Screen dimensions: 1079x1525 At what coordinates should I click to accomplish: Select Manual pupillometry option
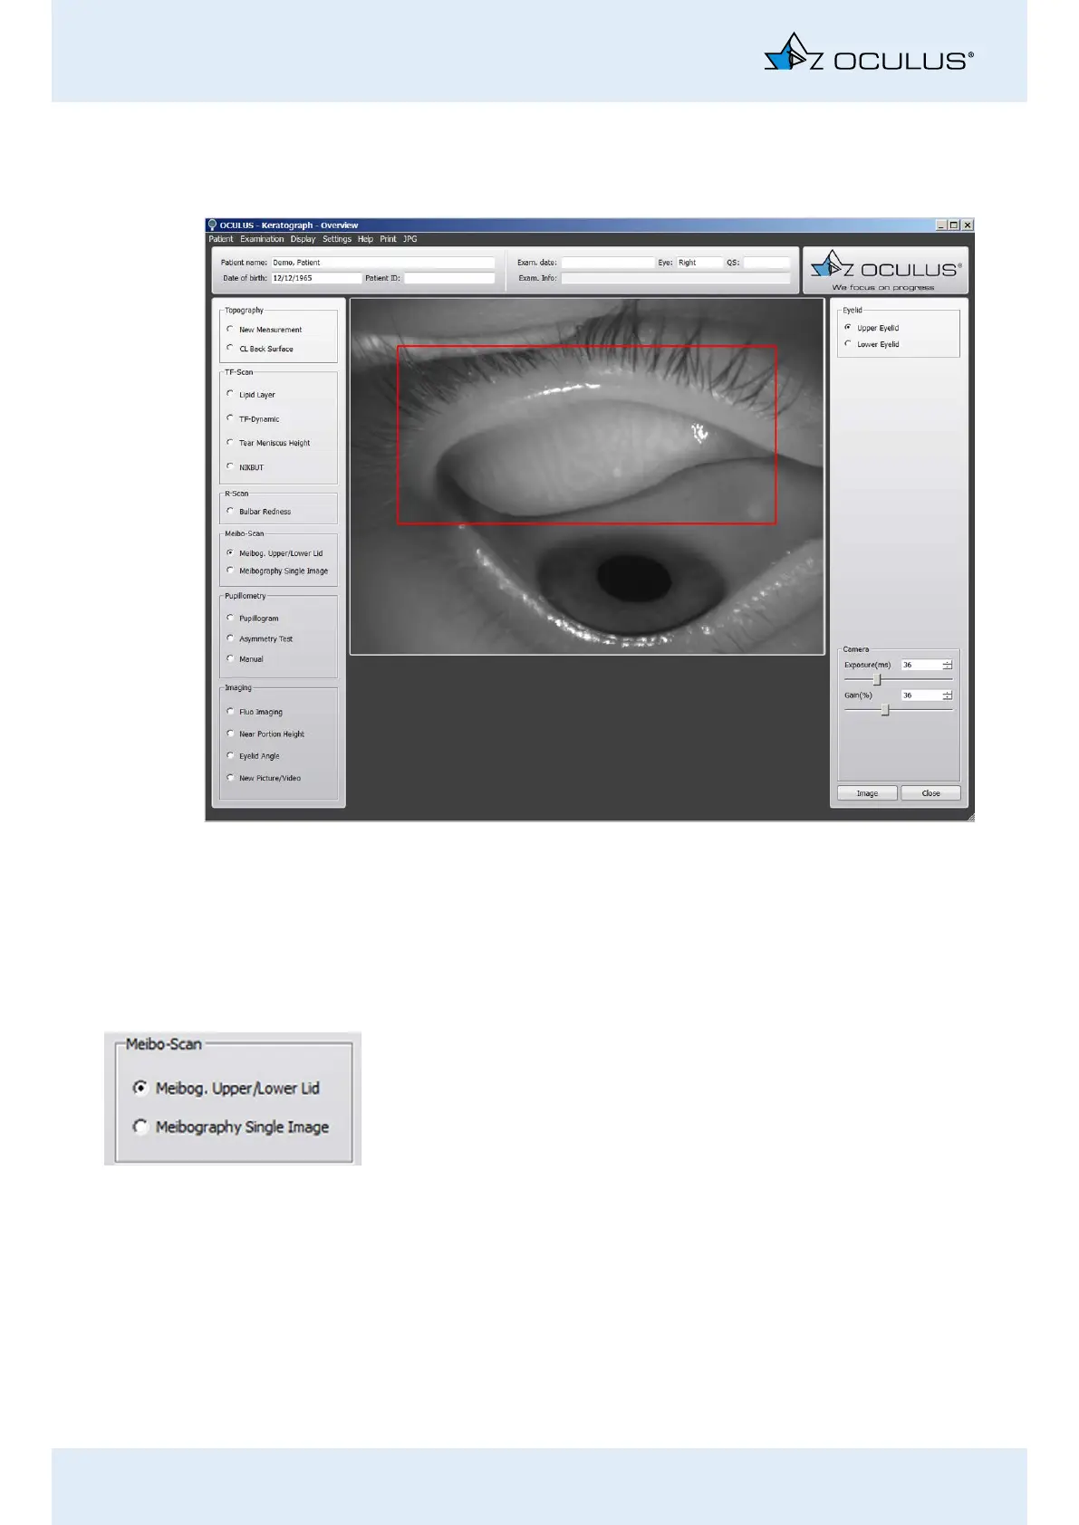[x=230, y=658]
